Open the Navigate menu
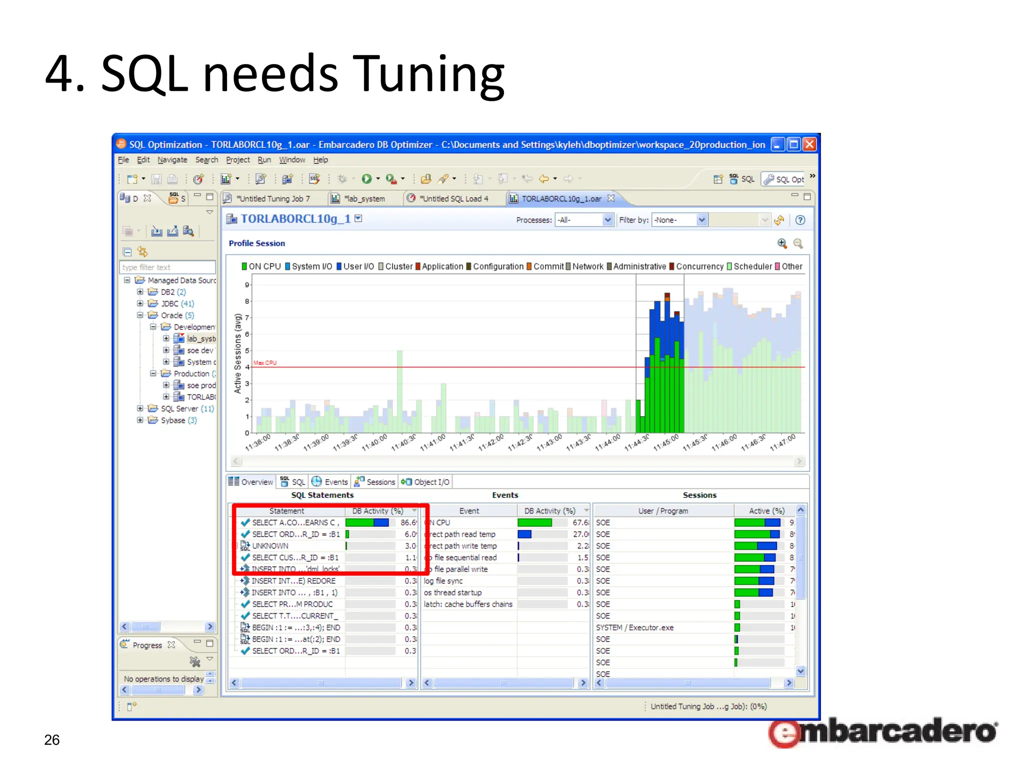 coord(172,160)
